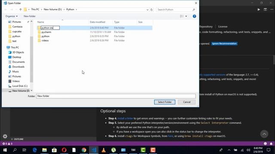Go up one level with the Up arrow
Screen dimensions: 275x154
[x=21, y=9]
